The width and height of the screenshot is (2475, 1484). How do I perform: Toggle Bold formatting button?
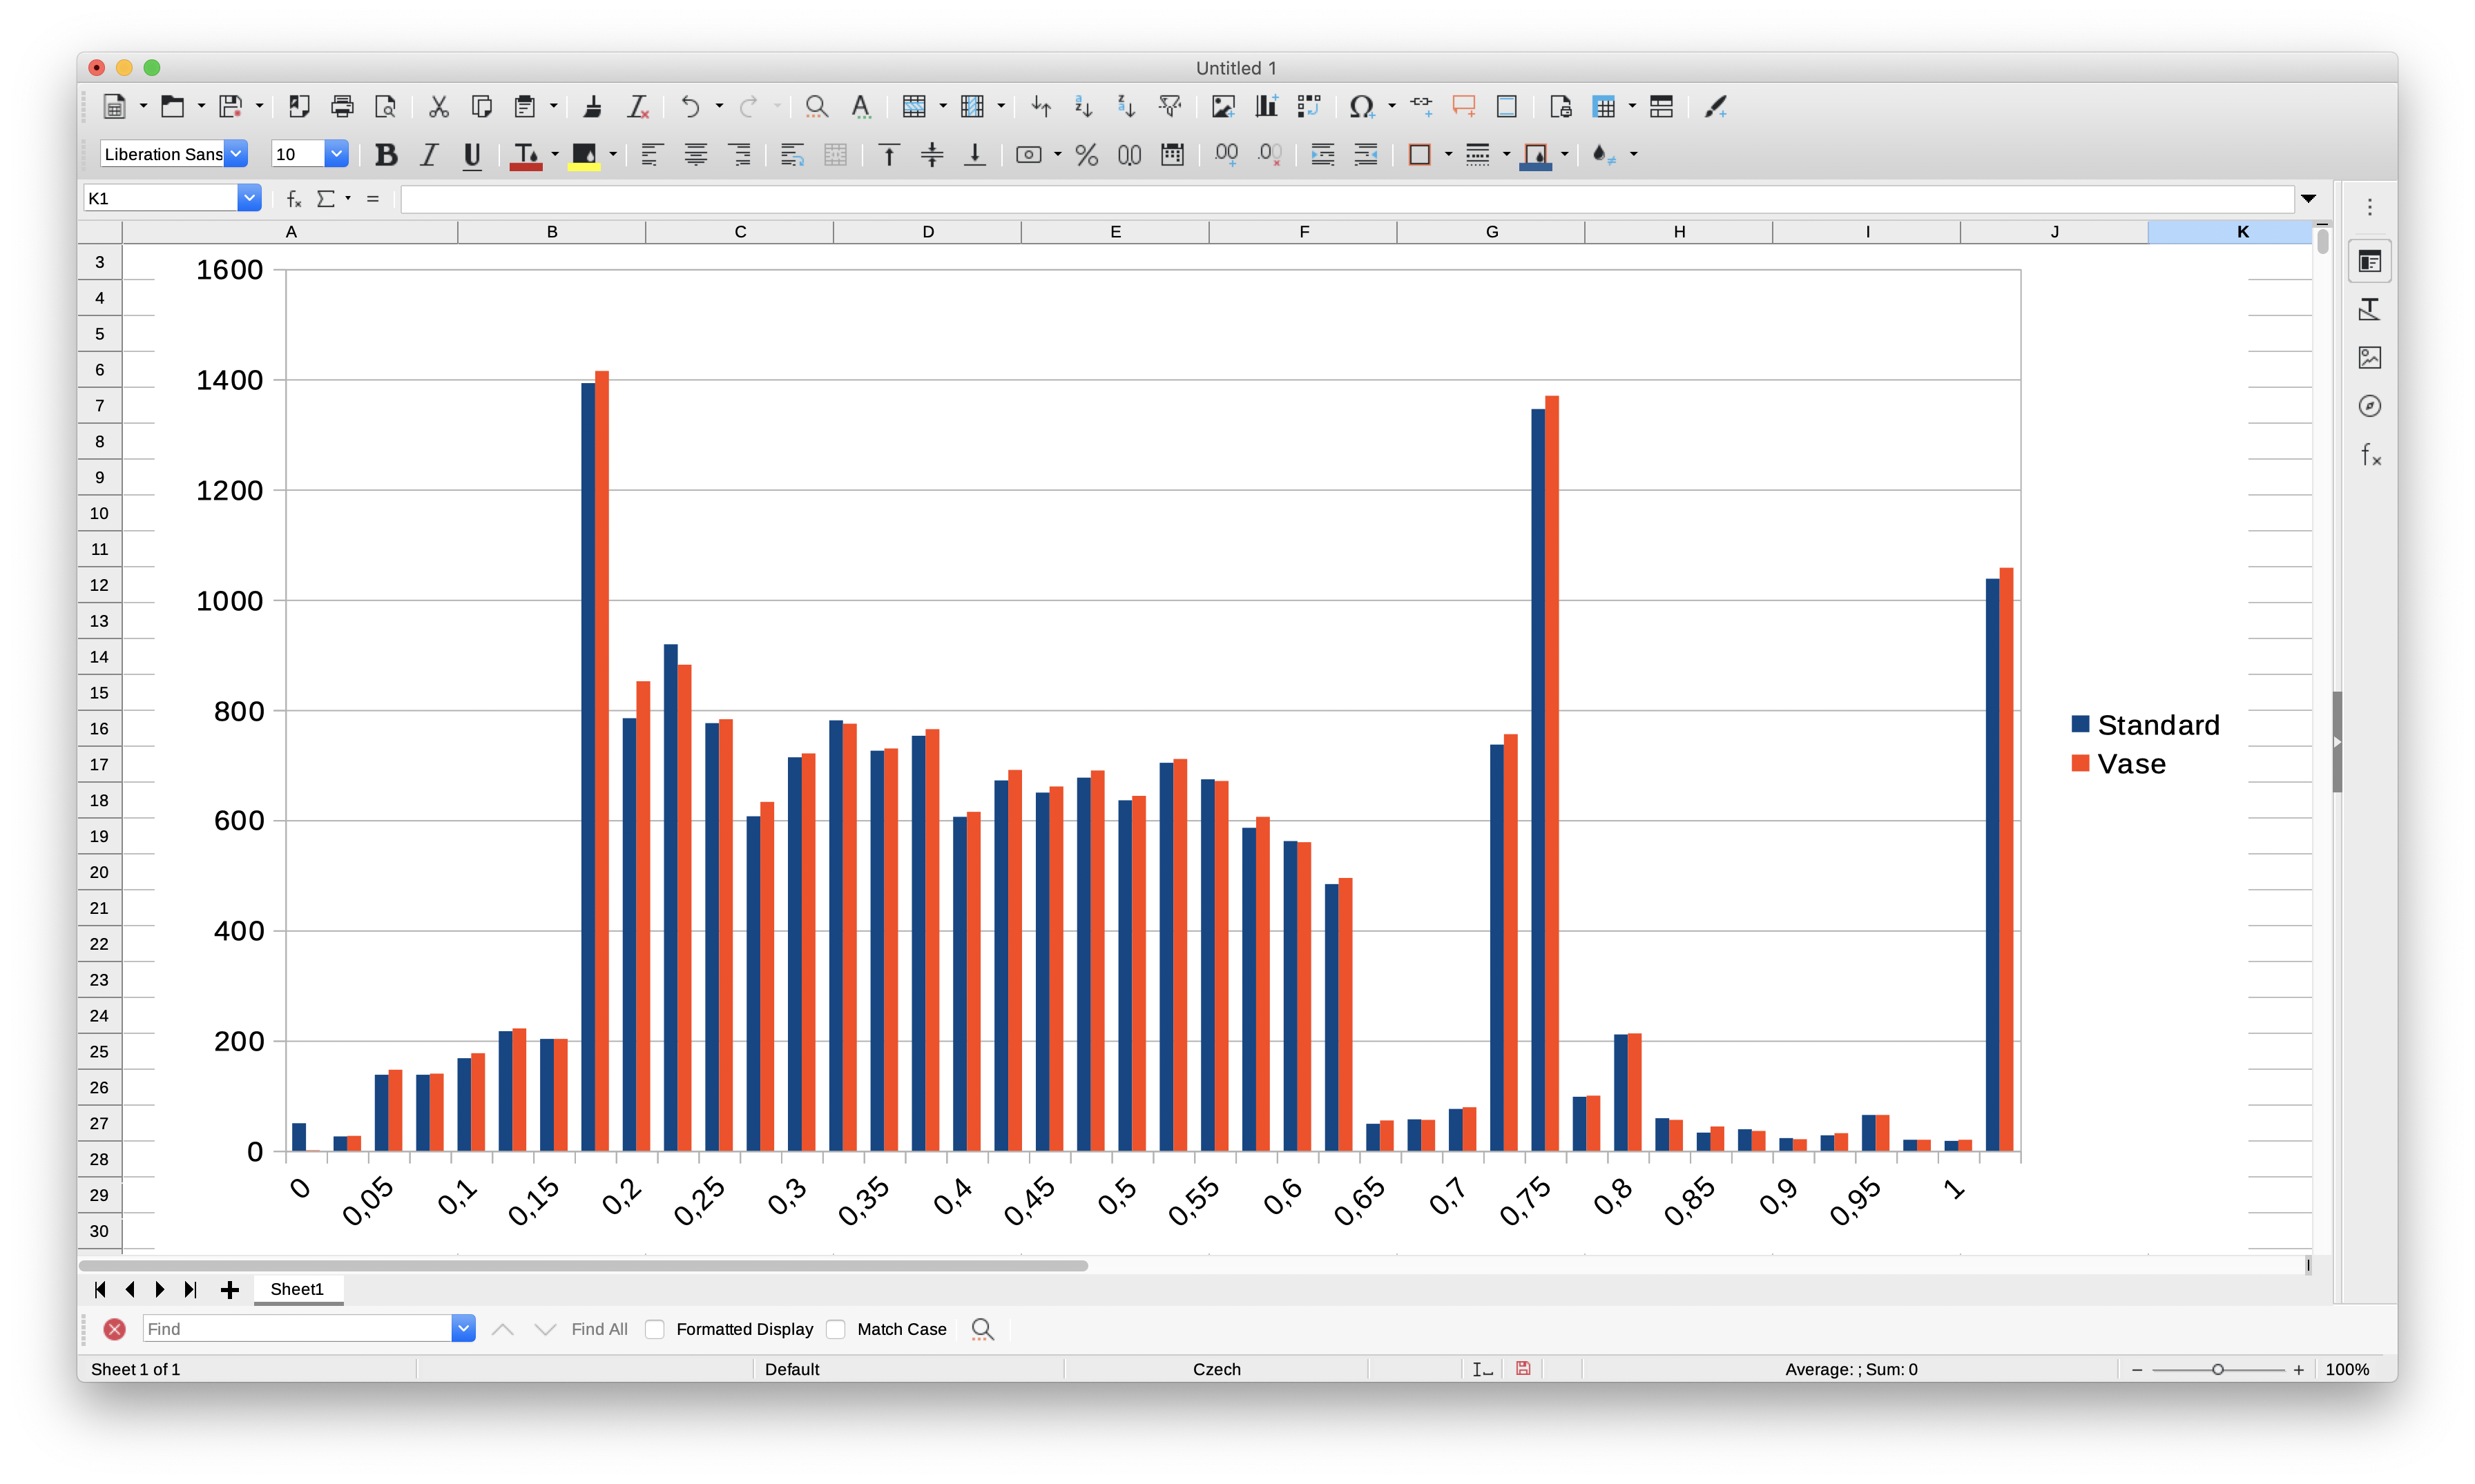385,154
